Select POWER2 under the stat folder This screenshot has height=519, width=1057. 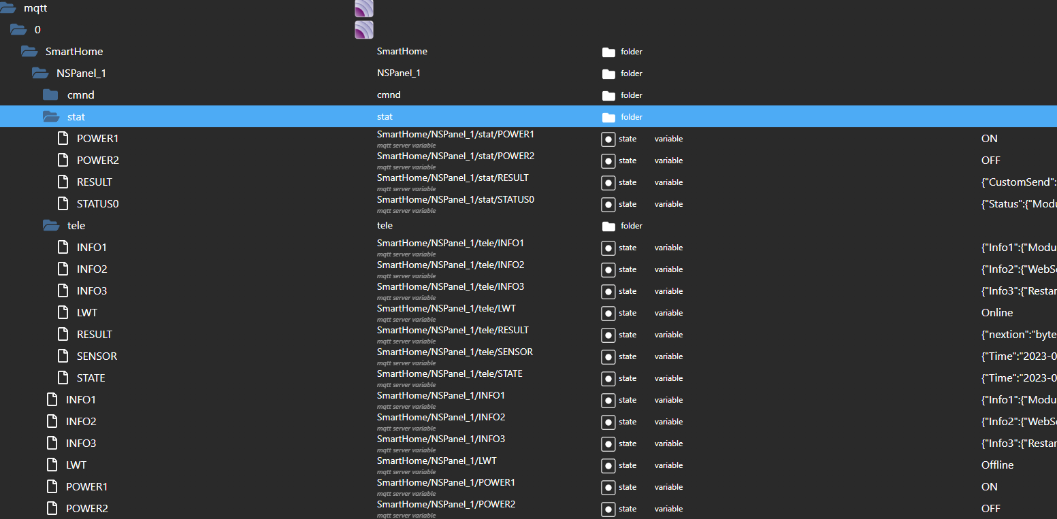[x=97, y=161]
